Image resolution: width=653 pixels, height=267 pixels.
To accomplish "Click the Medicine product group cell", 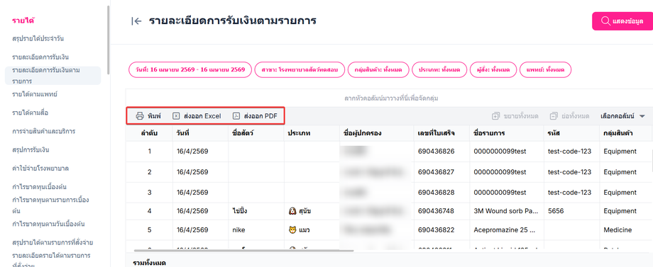I will (x=618, y=229).
